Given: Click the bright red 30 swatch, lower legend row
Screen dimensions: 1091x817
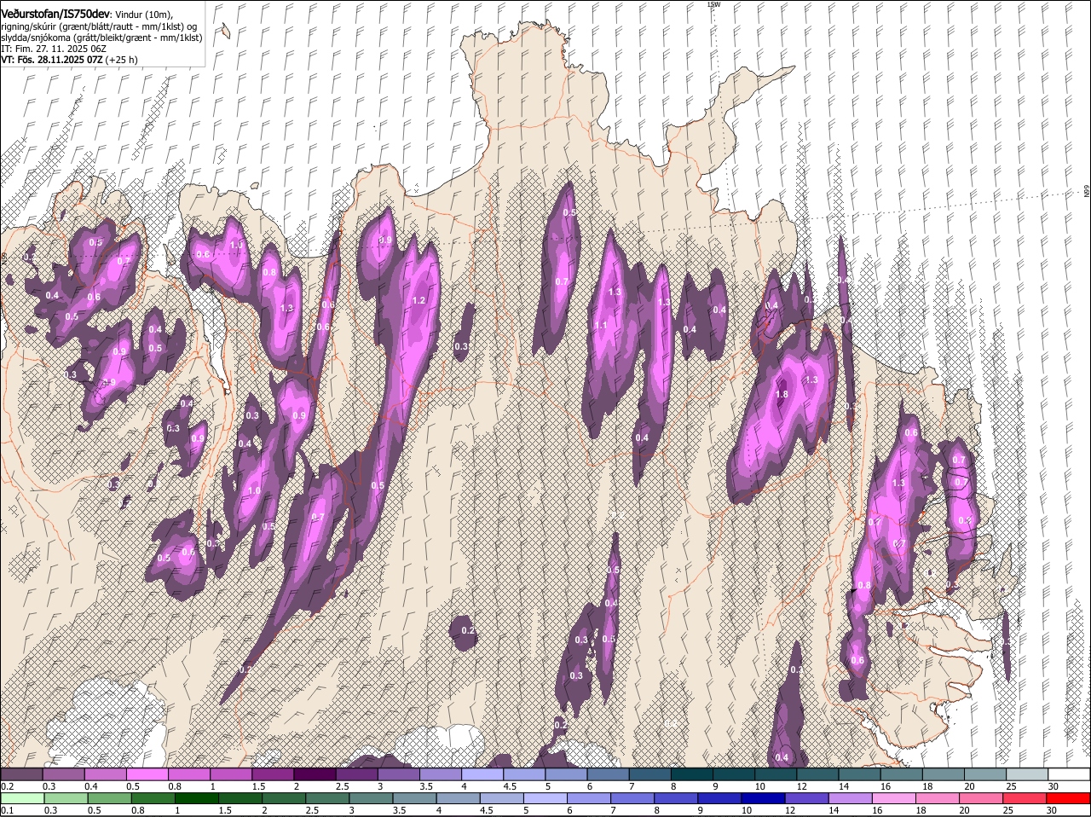Looking at the screenshot, I should coord(1069,798).
